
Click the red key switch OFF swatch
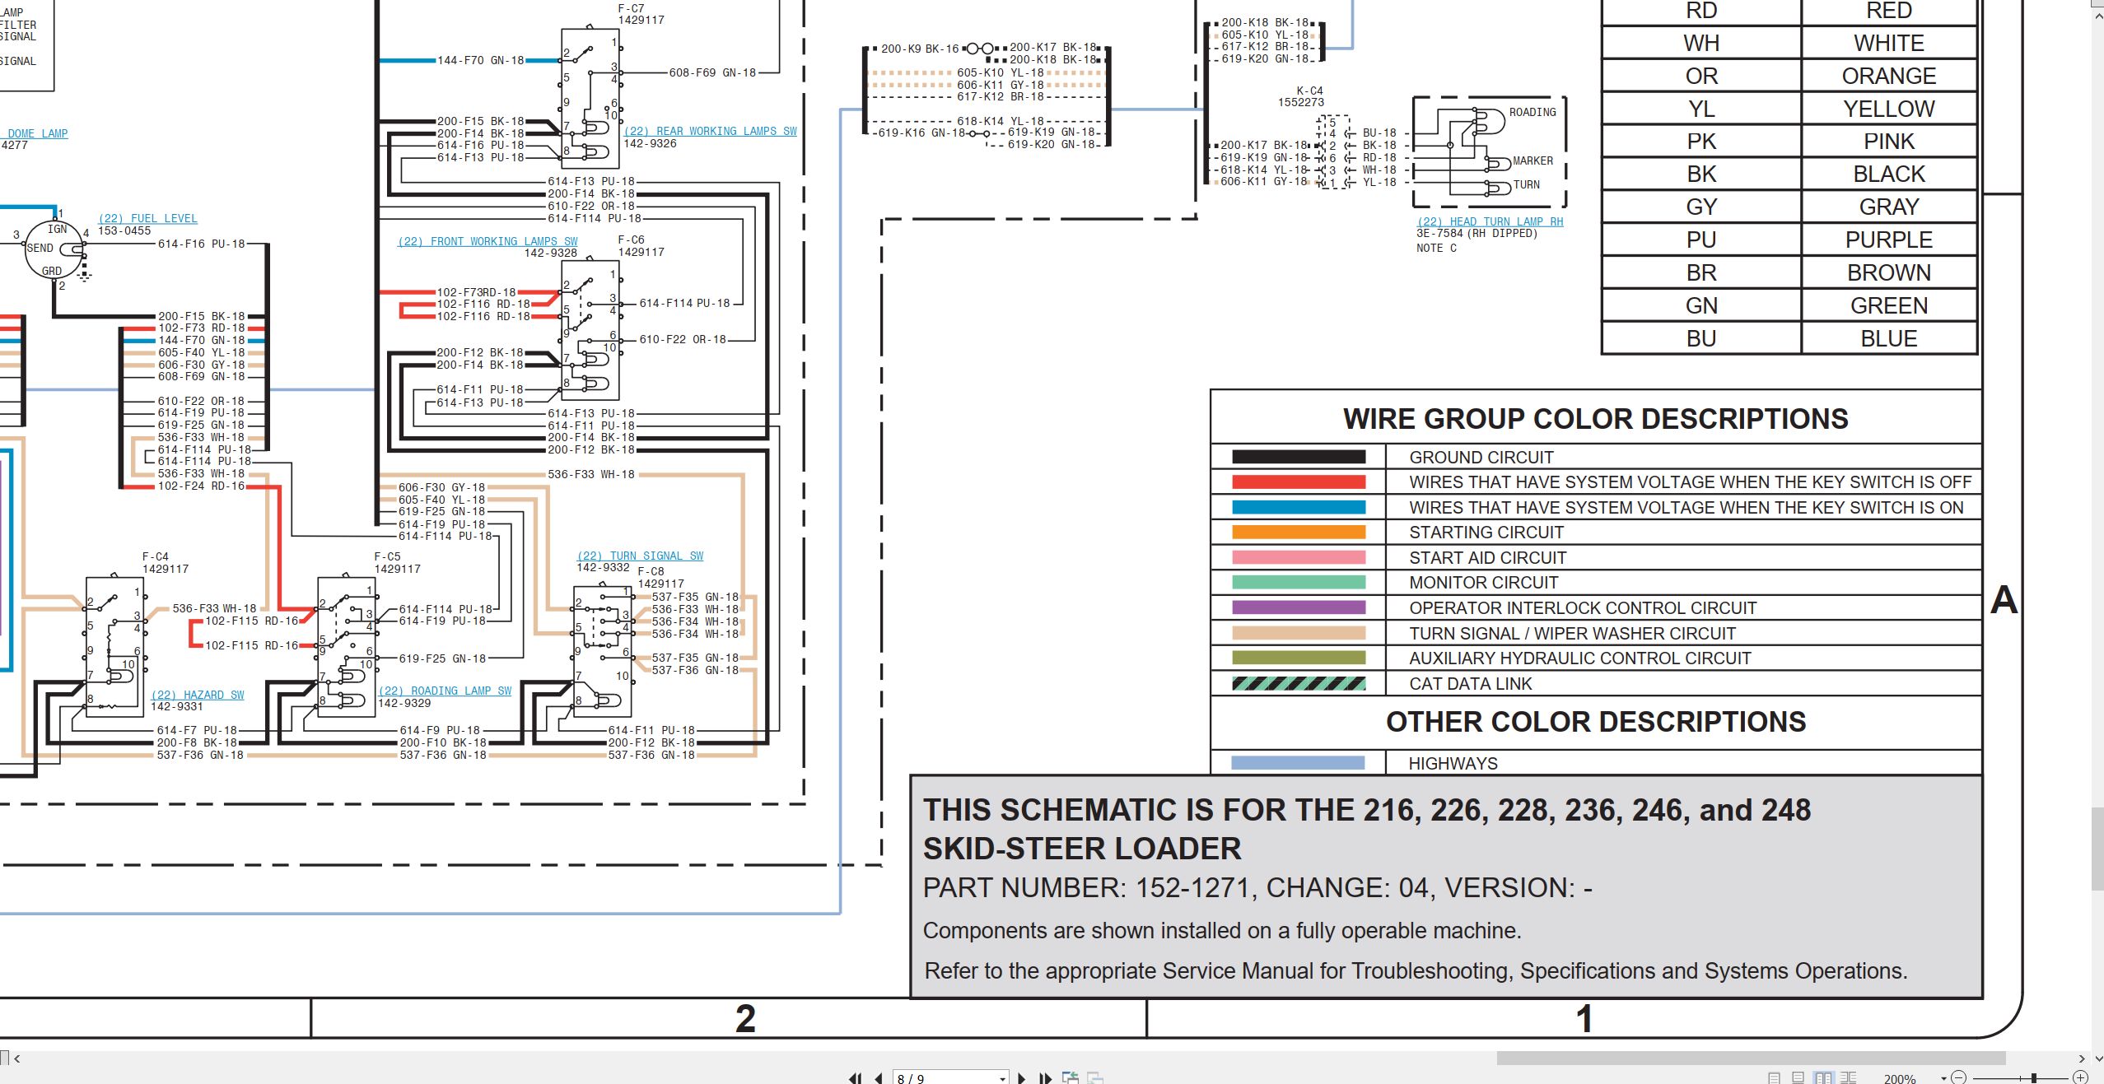tap(1299, 482)
